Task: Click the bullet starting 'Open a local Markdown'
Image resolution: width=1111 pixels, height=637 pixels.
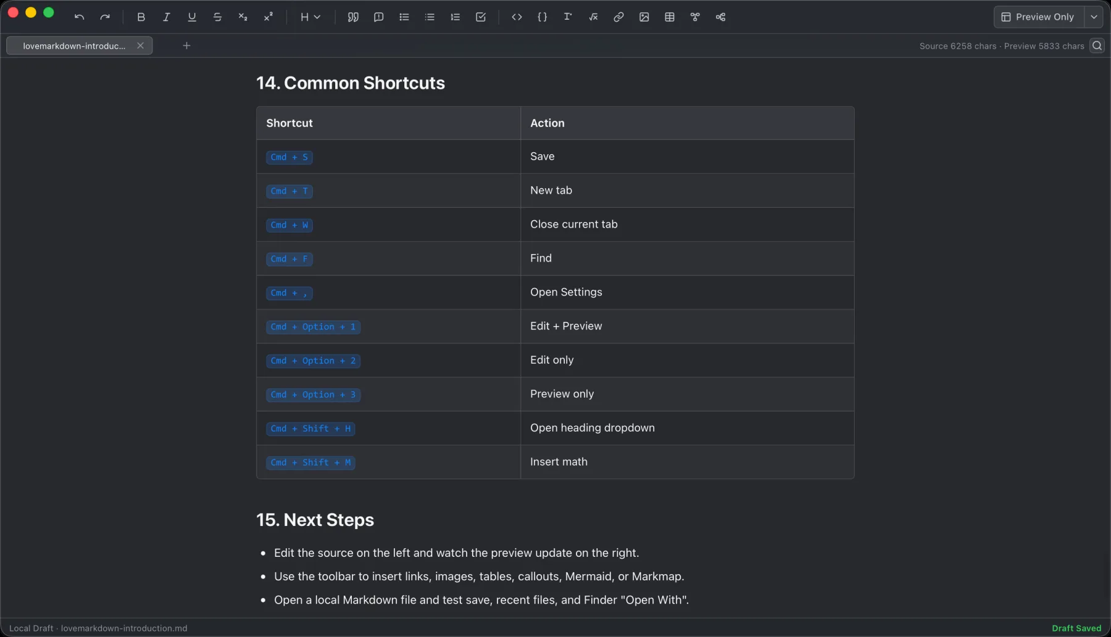Action: pos(481,600)
